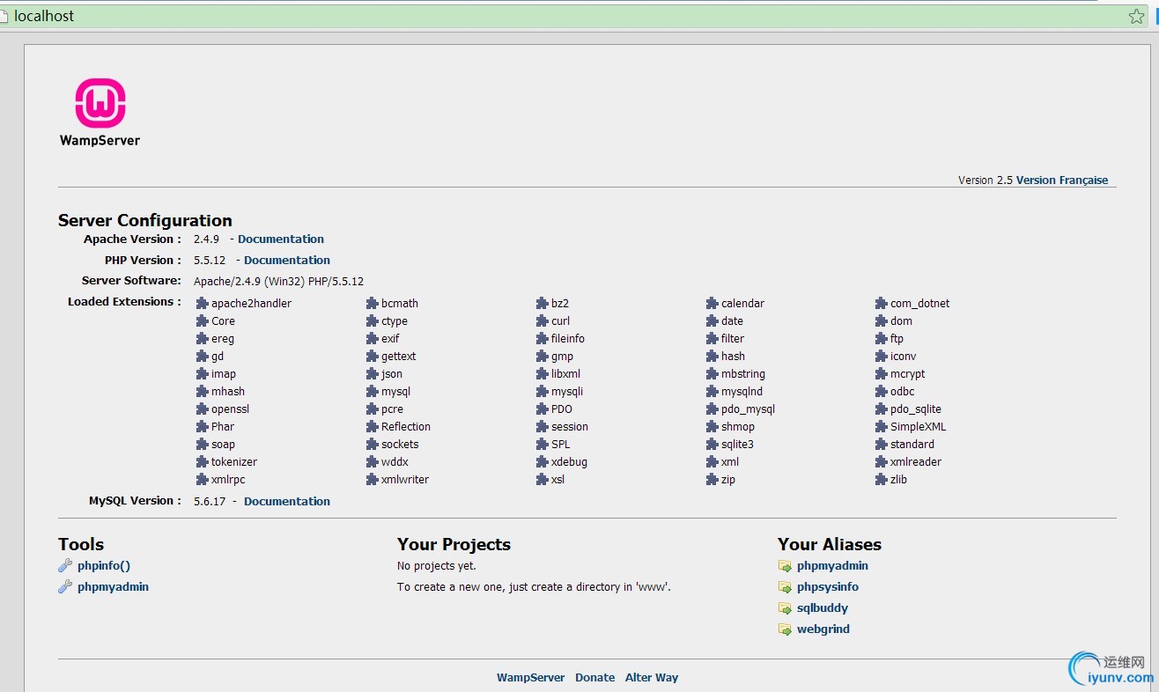Click the MySQL version '5.6.17' value

(x=210, y=502)
